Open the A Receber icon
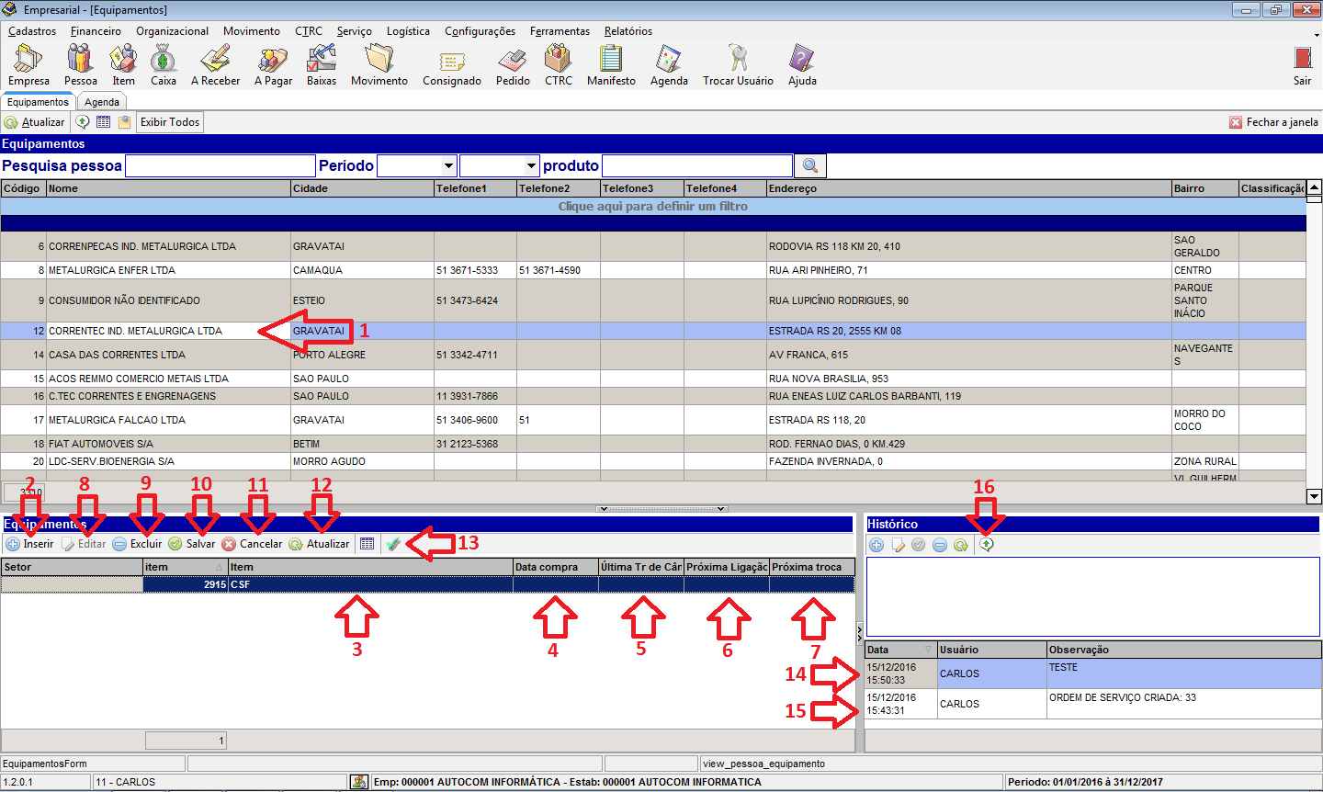 click(215, 60)
